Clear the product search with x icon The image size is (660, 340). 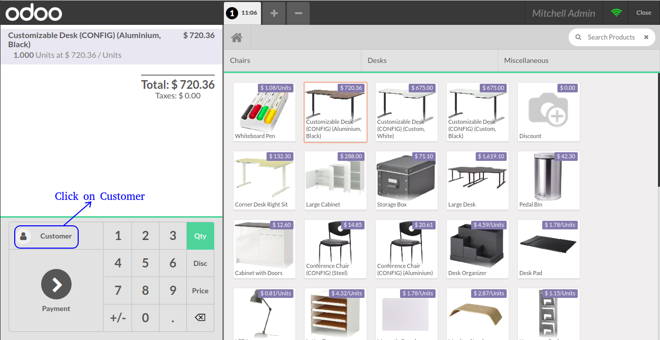click(646, 37)
